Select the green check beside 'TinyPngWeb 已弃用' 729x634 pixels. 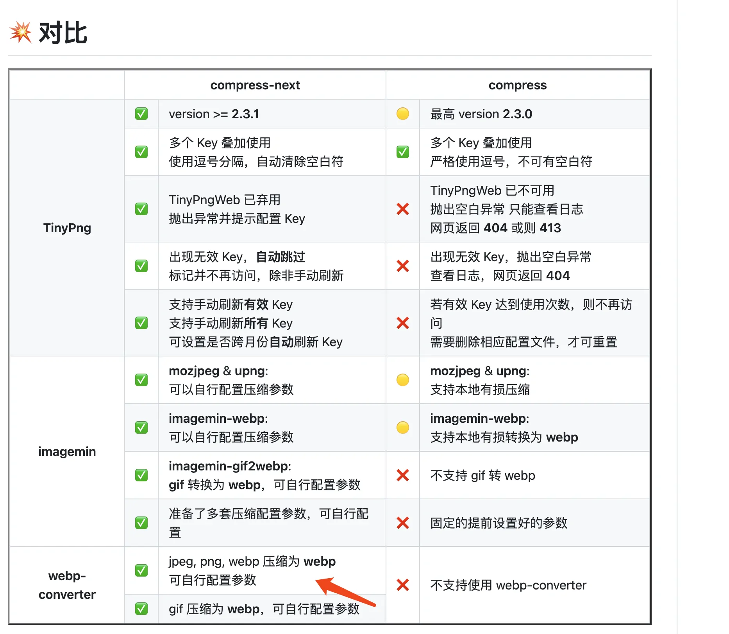pyautogui.click(x=141, y=209)
